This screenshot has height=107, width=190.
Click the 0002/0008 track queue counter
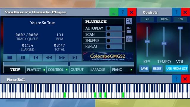27,35
